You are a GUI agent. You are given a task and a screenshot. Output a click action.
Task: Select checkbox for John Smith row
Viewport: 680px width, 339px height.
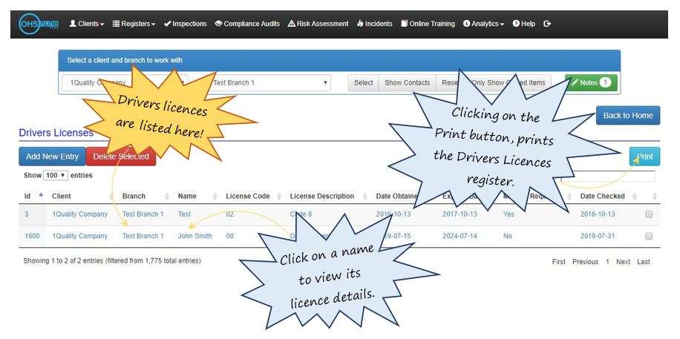point(649,237)
